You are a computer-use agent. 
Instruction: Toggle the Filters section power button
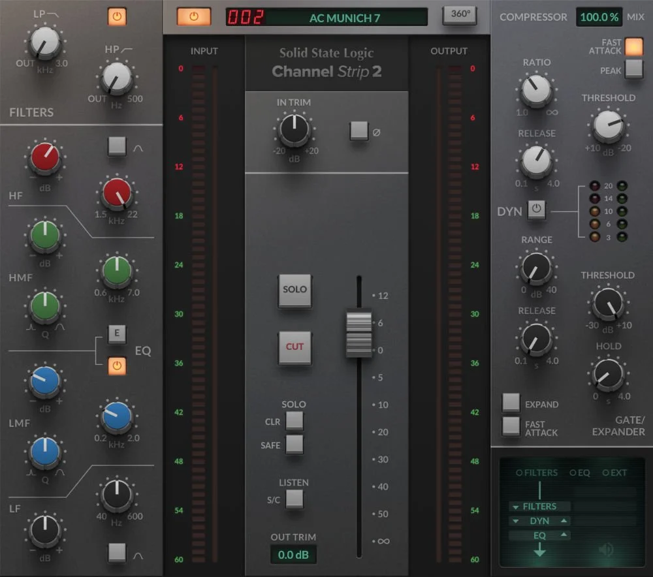[117, 17]
